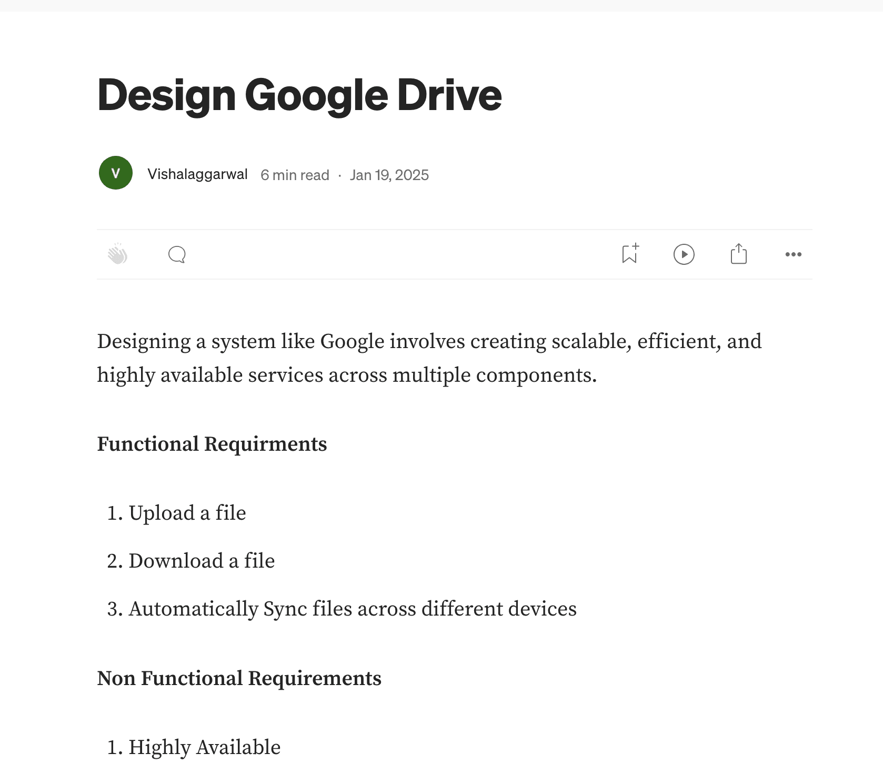The width and height of the screenshot is (883, 773).
Task: Click the 'Download a file' list item
Action: click(x=202, y=561)
